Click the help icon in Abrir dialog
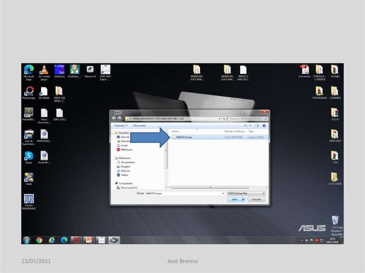365x273 pixels. pos(264,126)
